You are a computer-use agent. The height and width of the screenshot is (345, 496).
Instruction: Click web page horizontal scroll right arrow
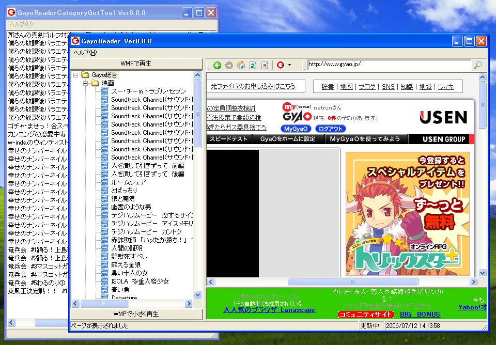tap(473, 282)
